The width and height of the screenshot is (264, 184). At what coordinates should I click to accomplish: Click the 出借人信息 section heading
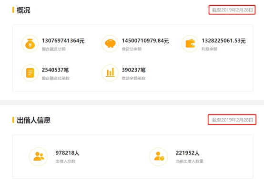point(33,120)
